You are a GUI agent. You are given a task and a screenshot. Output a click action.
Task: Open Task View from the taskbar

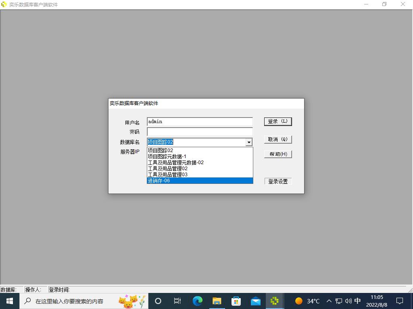click(x=177, y=301)
